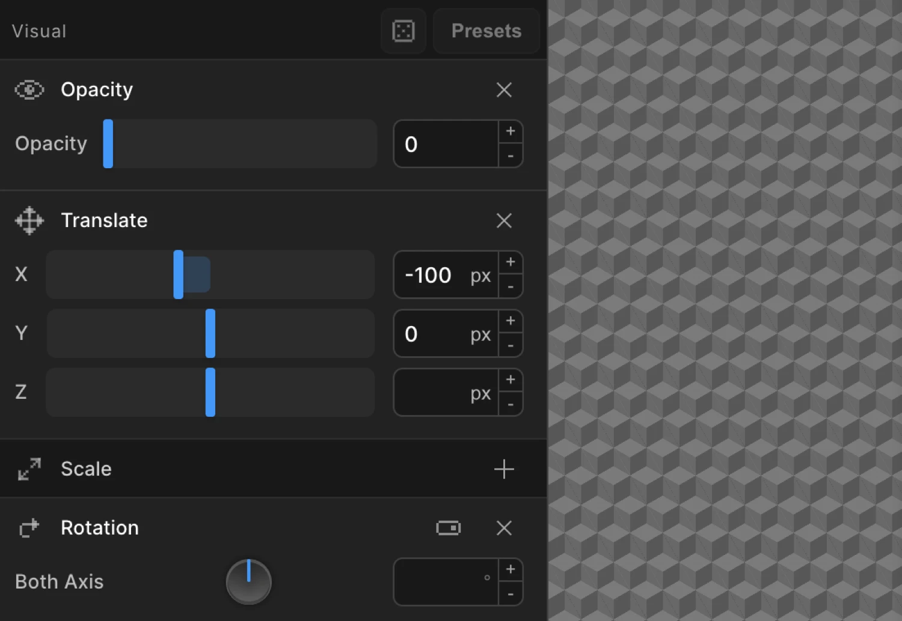Remove the Rotation effect with its X
Viewport: 902px width, 621px height.
point(504,528)
